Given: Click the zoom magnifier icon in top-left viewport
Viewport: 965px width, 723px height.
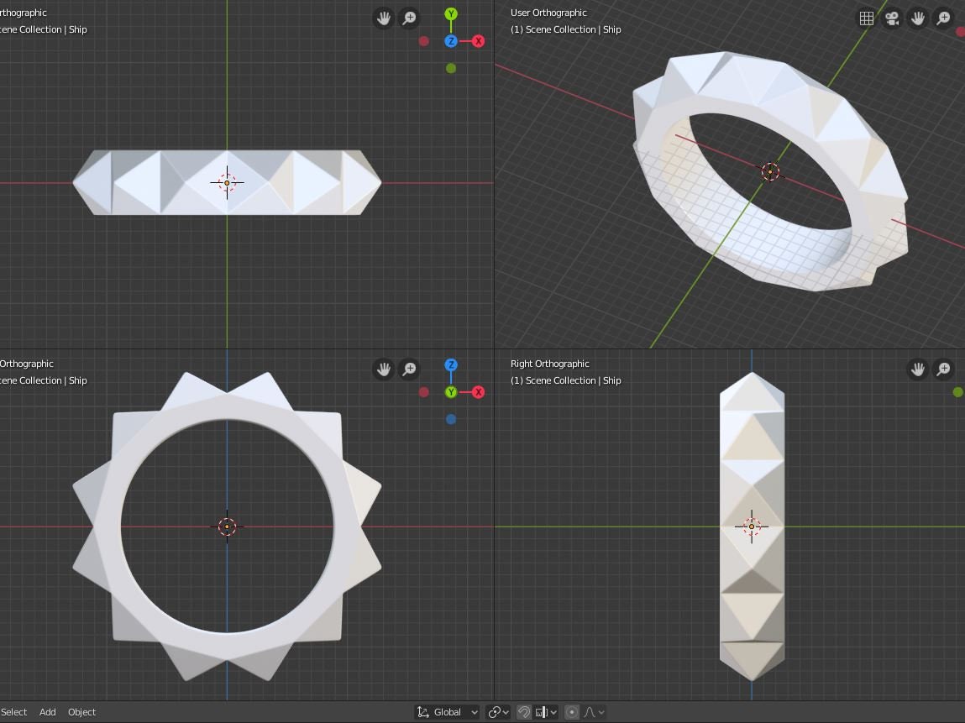Looking at the screenshot, I should pyautogui.click(x=409, y=18).
